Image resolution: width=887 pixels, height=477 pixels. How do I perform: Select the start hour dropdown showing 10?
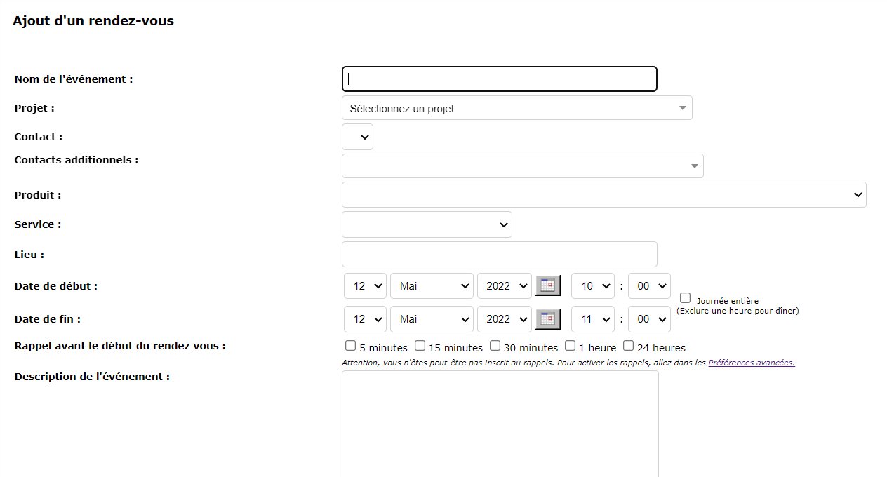coord(592,286)
